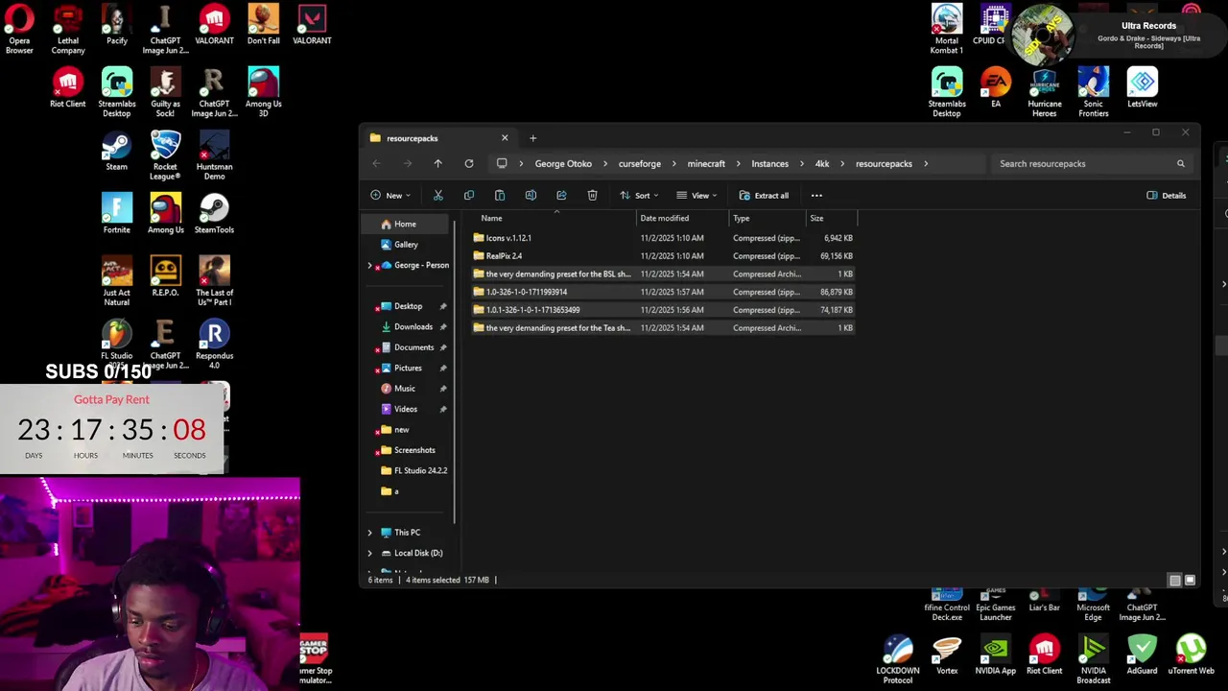
Task: Click the search magnifier icon
Action: (x=1181, y=164)
